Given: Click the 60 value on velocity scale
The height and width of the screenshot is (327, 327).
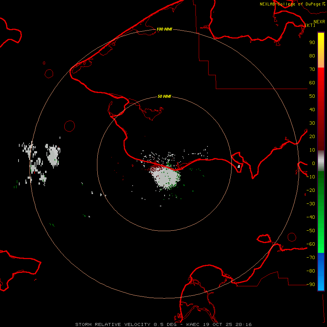Looking at the screenshot, I should click(312, 82).
